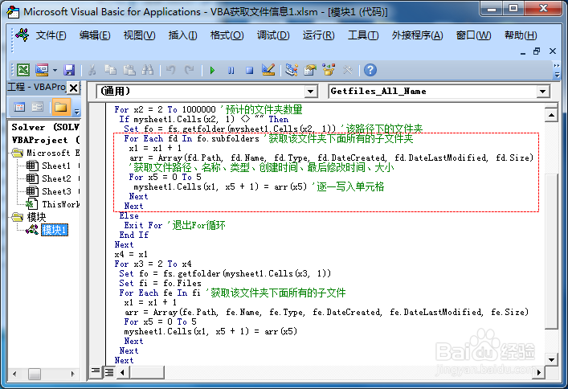
Task: Click the Undo arrow icon
Action: coord(170,70)
